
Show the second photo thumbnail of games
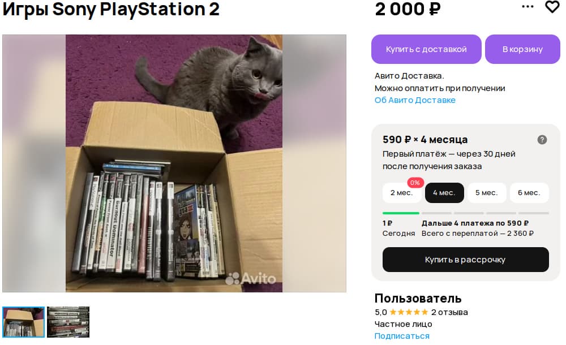[x=68, y=322]
